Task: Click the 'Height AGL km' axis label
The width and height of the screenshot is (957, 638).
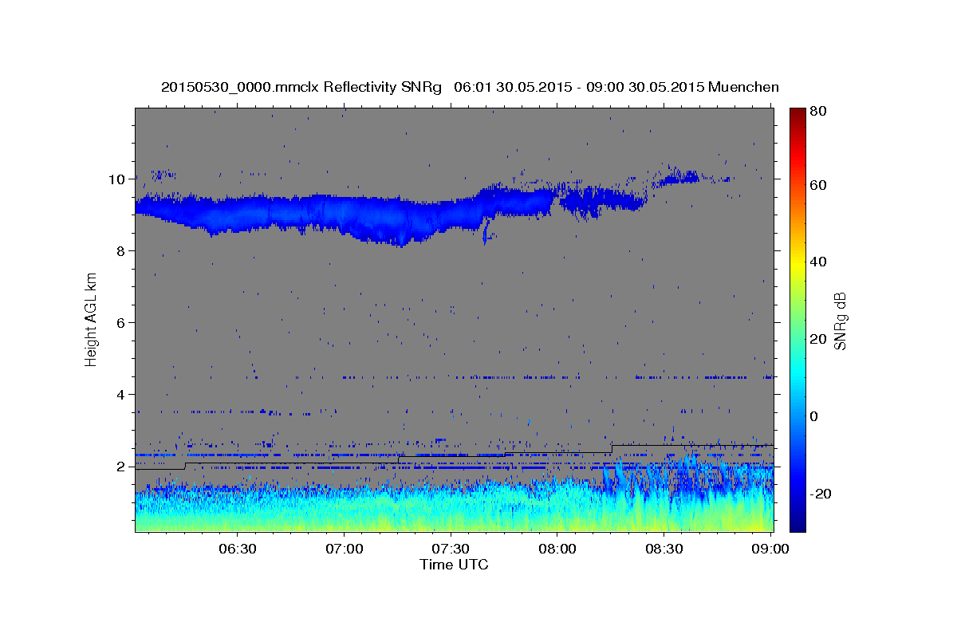Action: pos(92,319)
